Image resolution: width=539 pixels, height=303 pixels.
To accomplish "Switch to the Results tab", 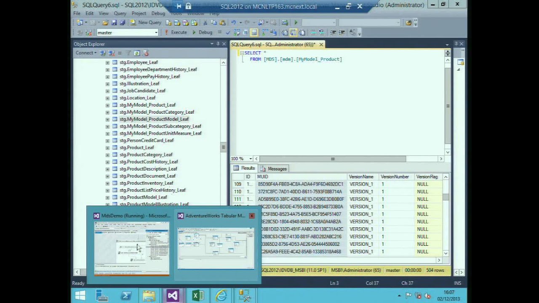I will [244, 168].
